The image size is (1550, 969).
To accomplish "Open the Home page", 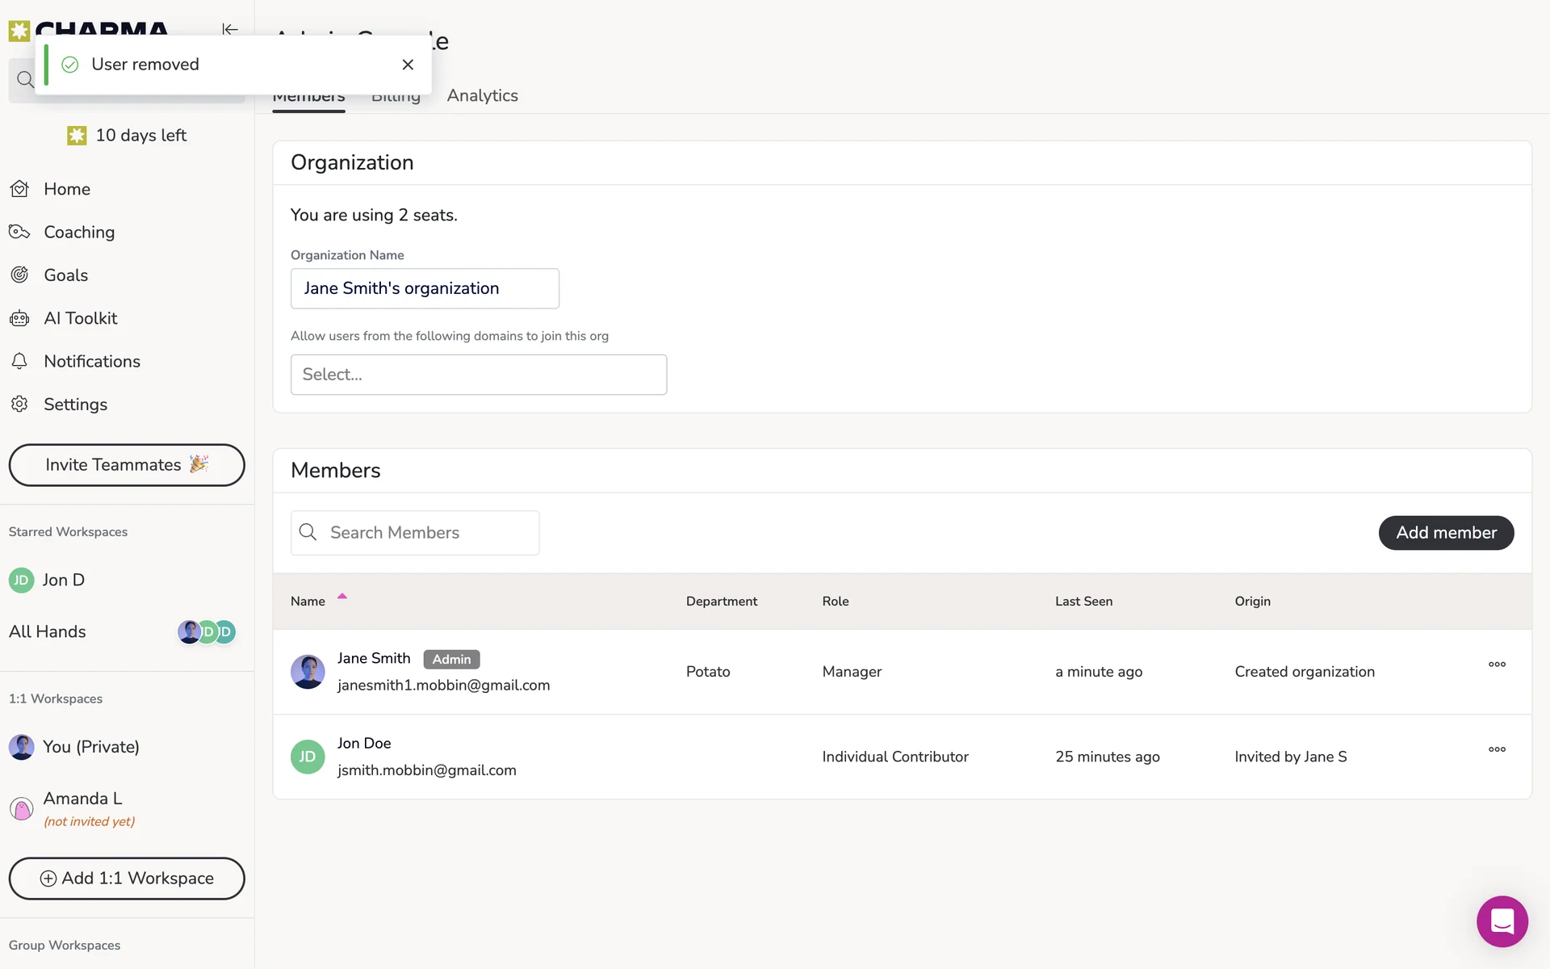I will tap(66, 189).
